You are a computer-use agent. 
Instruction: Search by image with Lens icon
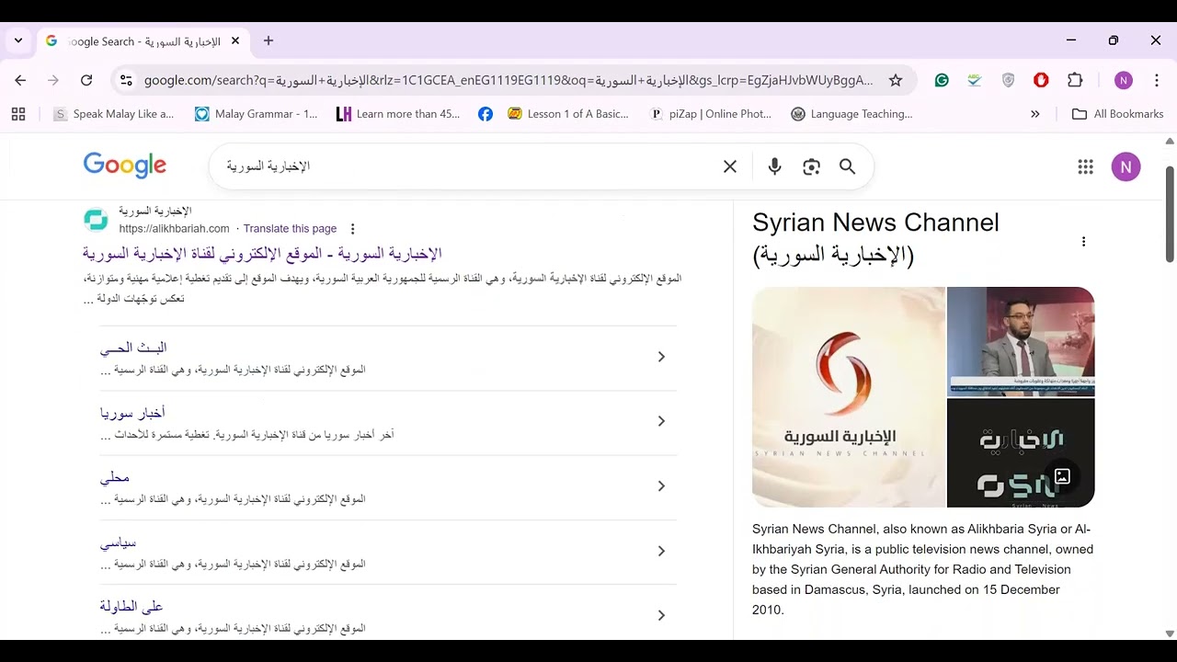coord(811,166)
